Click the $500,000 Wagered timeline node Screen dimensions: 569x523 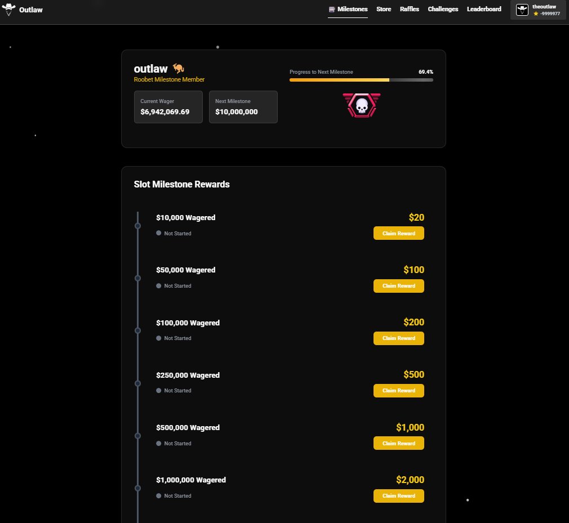(x=137, y=436)
